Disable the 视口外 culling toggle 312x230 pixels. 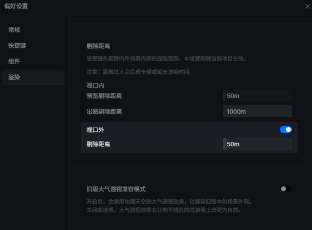[286, 130]
